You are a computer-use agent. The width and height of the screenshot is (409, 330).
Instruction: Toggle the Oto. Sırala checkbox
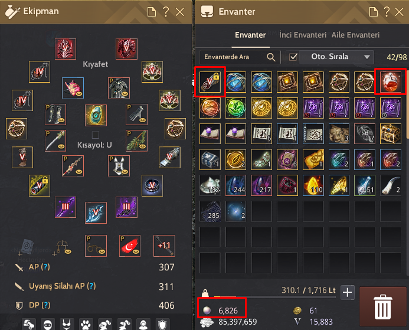(x=293, y=57)
